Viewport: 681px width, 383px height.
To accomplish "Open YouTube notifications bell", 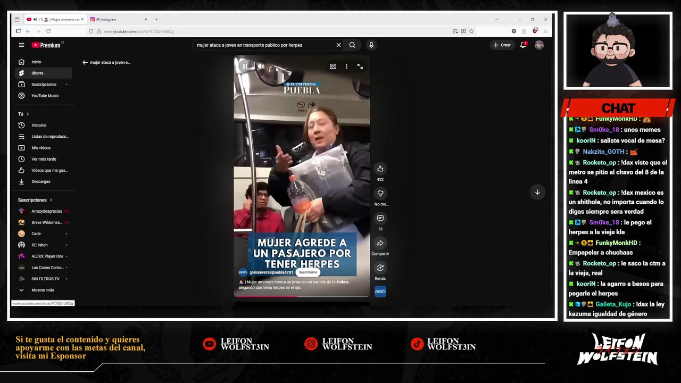I will point(523,45).
